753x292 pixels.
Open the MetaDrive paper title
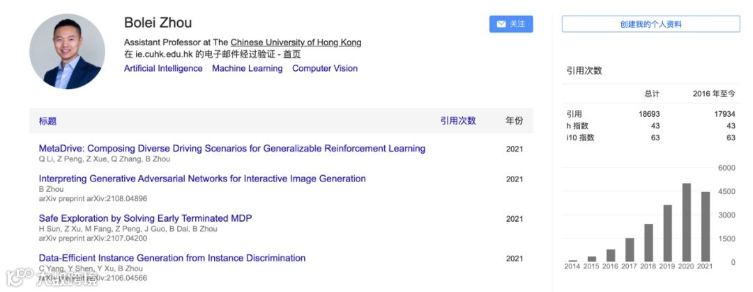tap(232, 148)
